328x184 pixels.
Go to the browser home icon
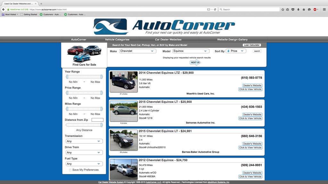[304, 9]
